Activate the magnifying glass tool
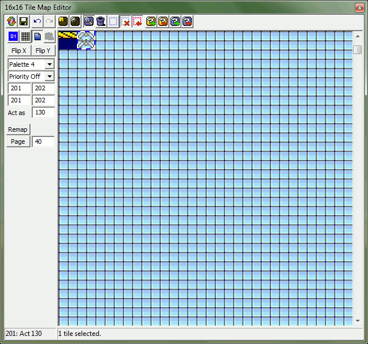 [x=89, y=21]
